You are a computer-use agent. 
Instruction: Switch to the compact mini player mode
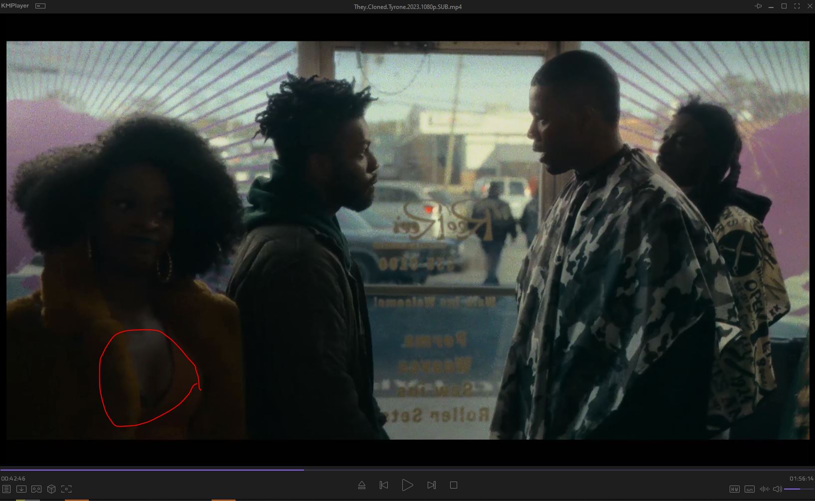pyautogui.click(x=40, y=6)
